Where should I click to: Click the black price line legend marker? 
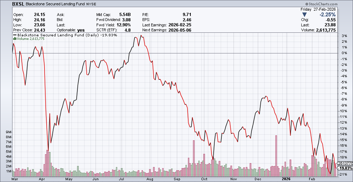coord(15,35)
